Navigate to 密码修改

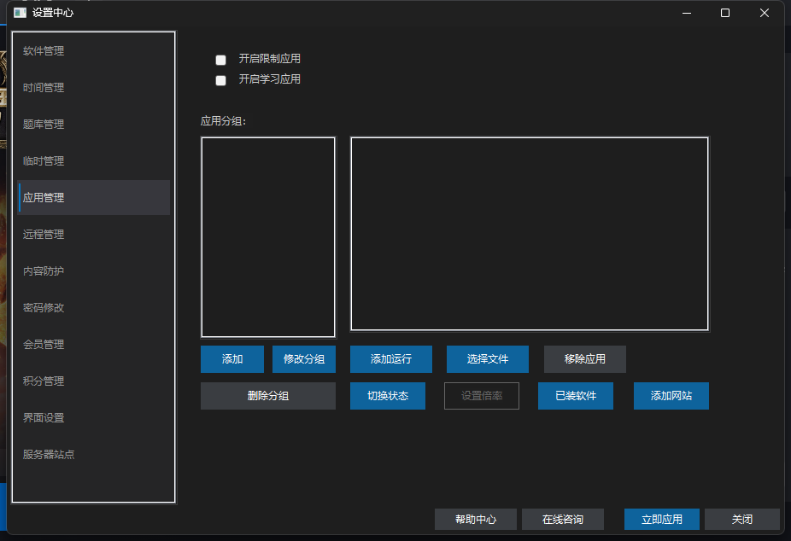coord(93,308)
